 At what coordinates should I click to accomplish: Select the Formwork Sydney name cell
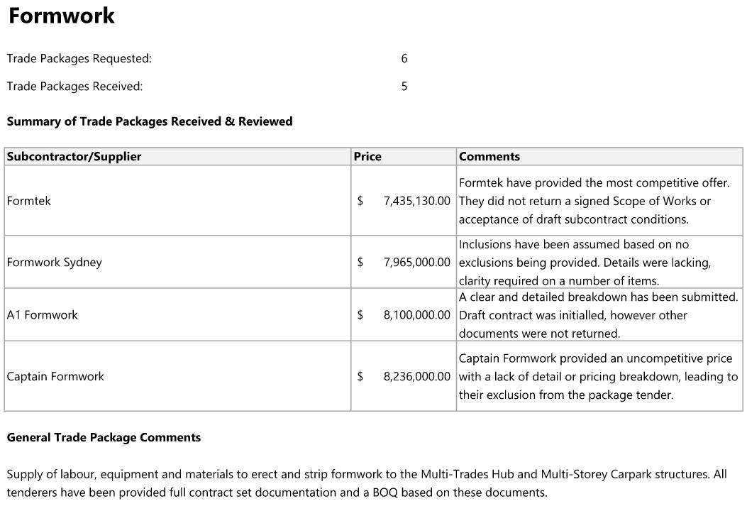click(55, 263)
